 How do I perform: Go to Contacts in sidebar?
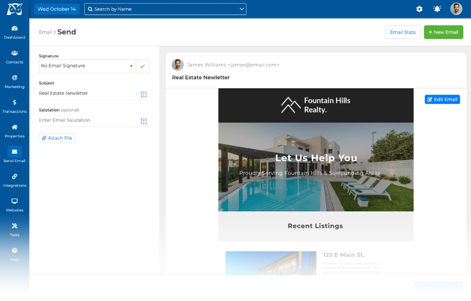click(15, 57)
